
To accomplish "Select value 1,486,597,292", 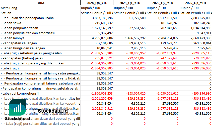I will tap(135, 38).
